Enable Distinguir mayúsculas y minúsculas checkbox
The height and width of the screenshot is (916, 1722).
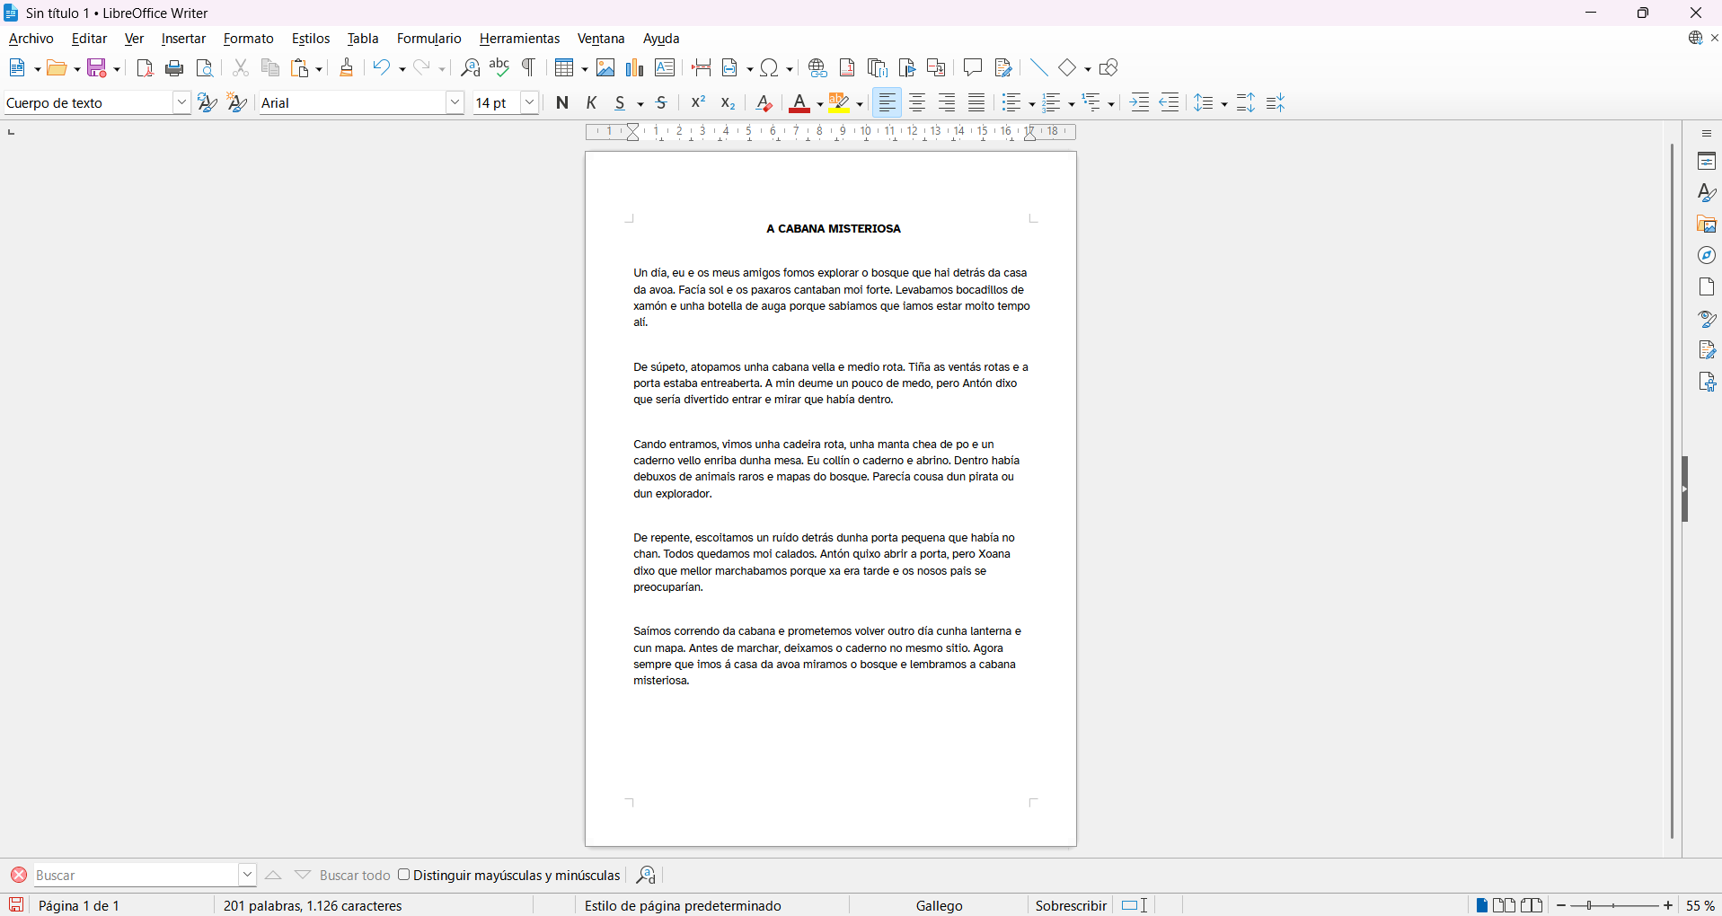point(404,875)
